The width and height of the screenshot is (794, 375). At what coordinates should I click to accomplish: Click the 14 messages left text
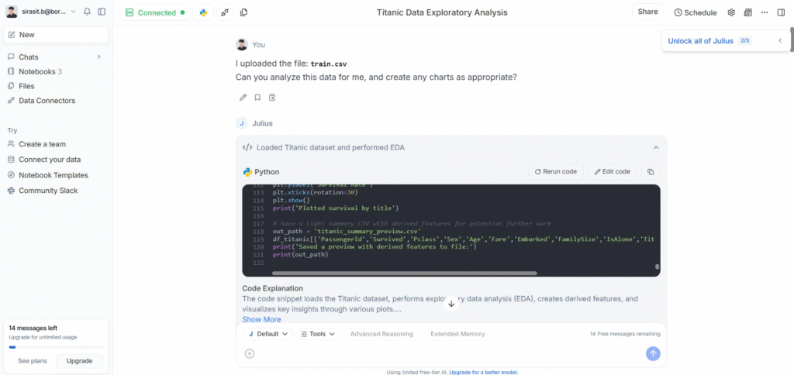pyautogui.click(x=33, y=328)
